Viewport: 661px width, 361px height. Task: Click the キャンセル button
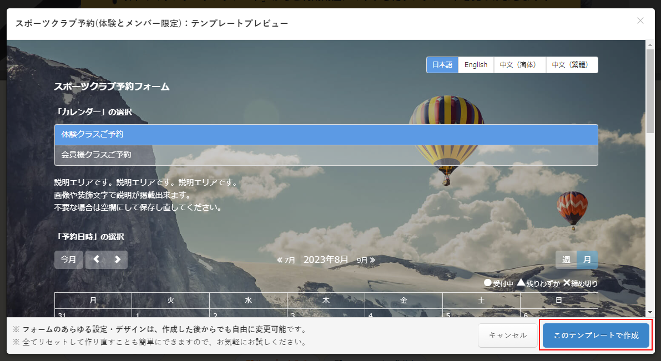coord(508,335)
